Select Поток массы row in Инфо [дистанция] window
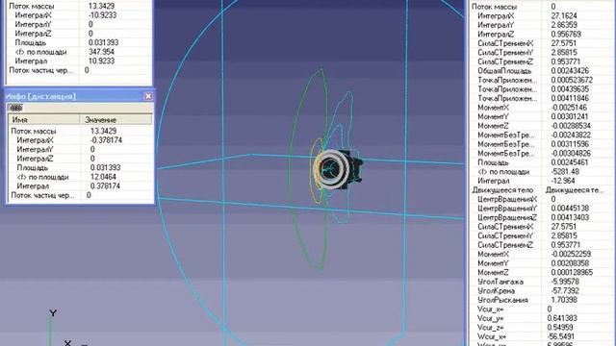This screenshot has height=346, width=616. click(x=80, y=131)
